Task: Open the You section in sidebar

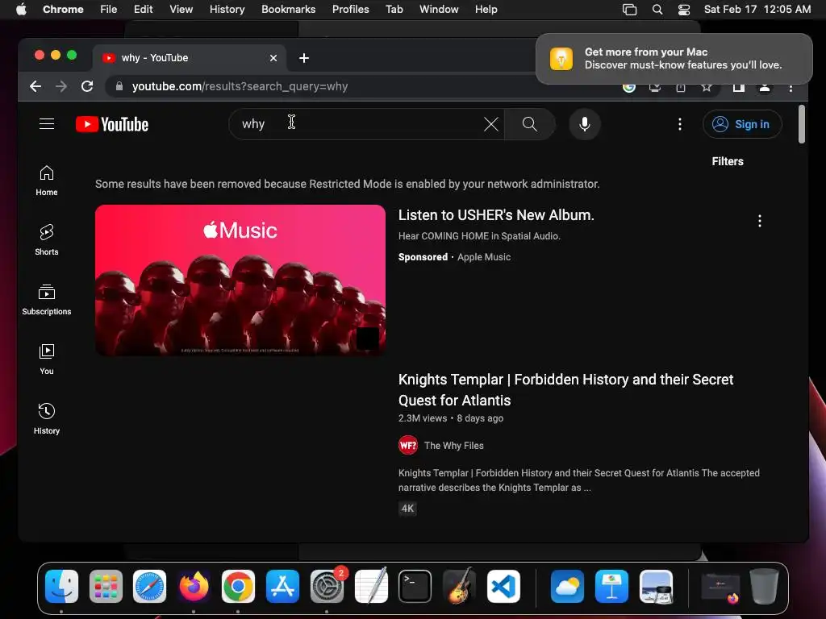Action: tap(46, 359)
